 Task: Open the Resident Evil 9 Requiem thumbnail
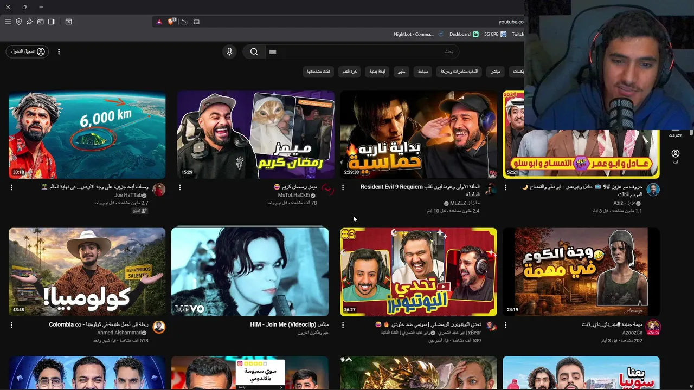point(418,135)
